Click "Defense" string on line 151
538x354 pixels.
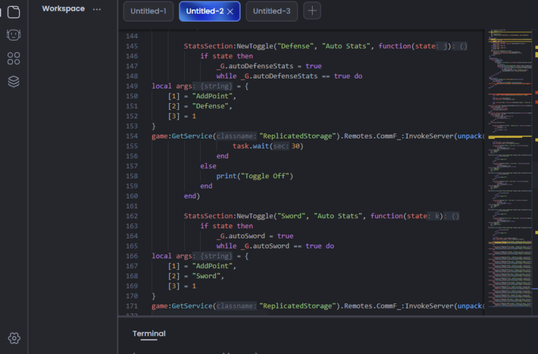point(210,106)
